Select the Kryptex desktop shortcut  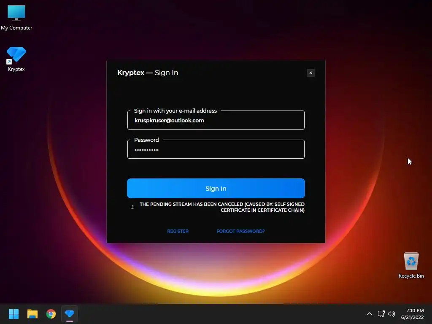16,59
